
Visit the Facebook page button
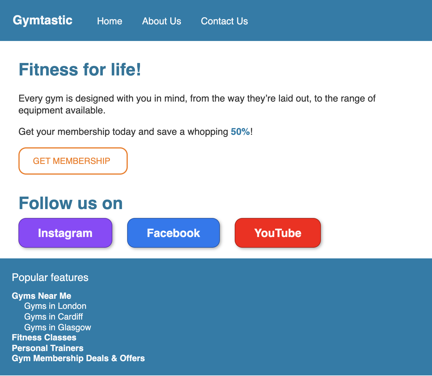[173, 233]
